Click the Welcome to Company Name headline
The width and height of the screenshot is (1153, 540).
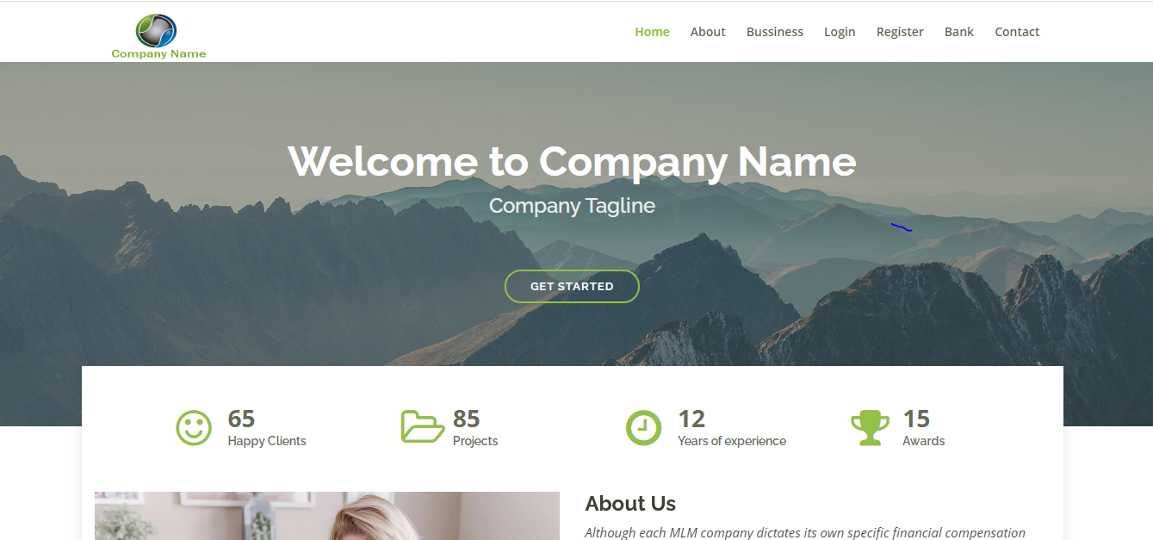click(x=572, y=162)
